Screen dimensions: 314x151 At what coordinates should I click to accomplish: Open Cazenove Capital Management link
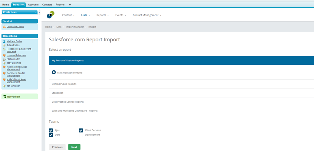coord(16,75)
